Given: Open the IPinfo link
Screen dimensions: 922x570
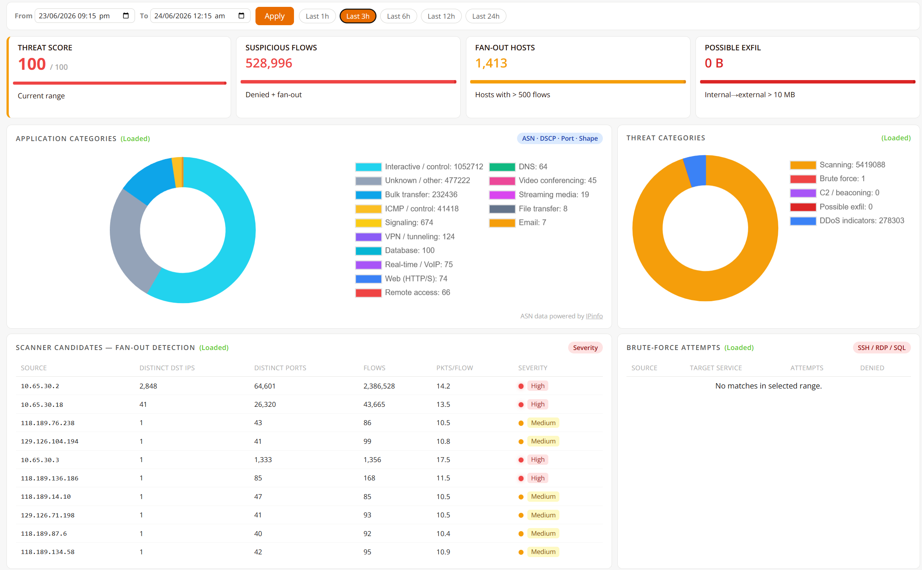Looking at the screenshot, I should pyautogui.click(x=594, y=316).
